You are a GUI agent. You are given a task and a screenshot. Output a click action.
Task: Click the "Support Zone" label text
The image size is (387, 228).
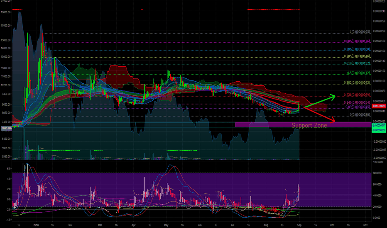[309, 125]
